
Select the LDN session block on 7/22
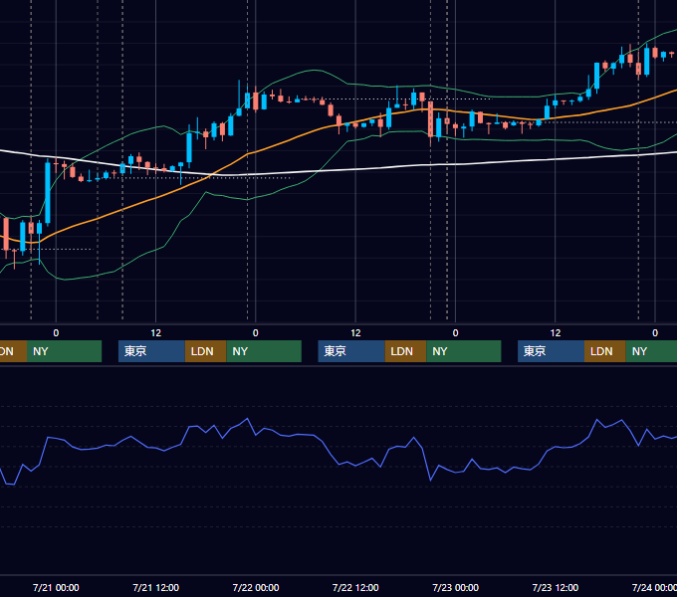pos(405,351)
